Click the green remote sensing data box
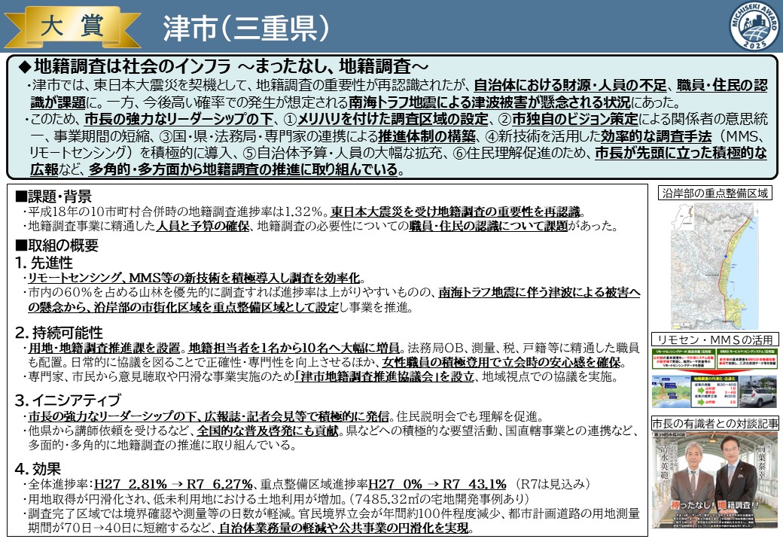783x542 pixels. [x=682, y=358]
